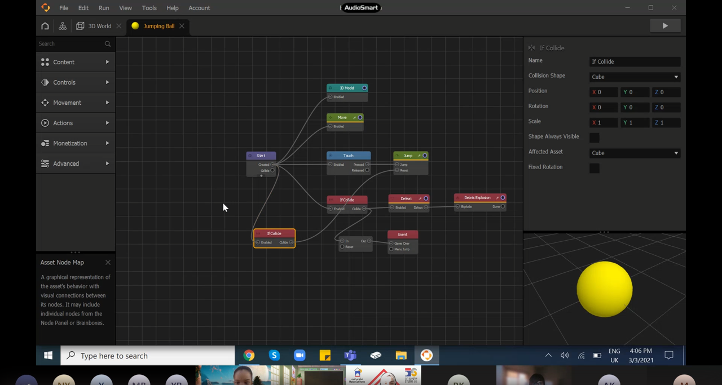Open the Tools menu
Image resolution: width=722 pixels, height=385 pixels.
tap(149, 8)
